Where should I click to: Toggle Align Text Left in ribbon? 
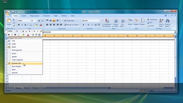click(47, 25)
